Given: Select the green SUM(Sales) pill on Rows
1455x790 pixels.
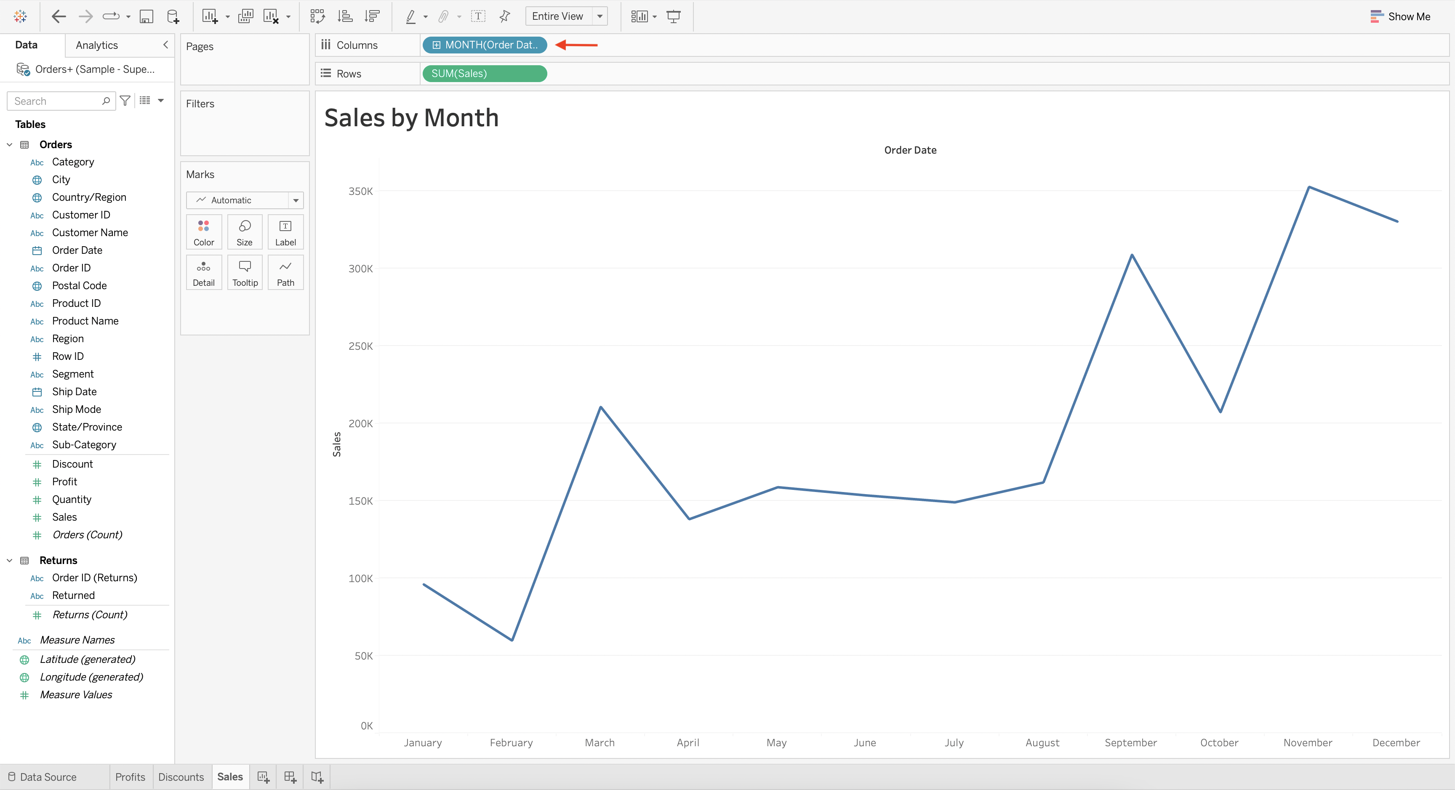Looking at the screenshot, I should click(484, 73).
